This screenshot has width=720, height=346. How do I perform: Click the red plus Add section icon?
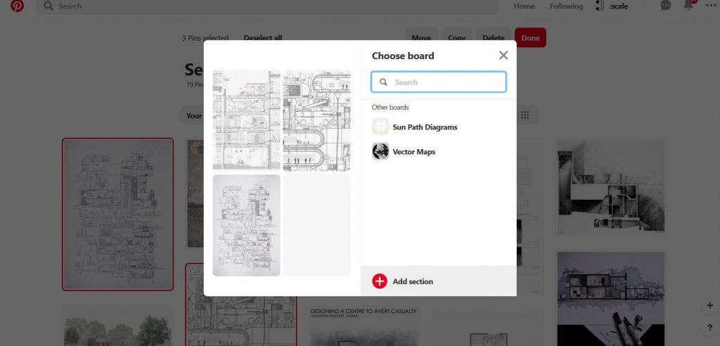[380, 281]
